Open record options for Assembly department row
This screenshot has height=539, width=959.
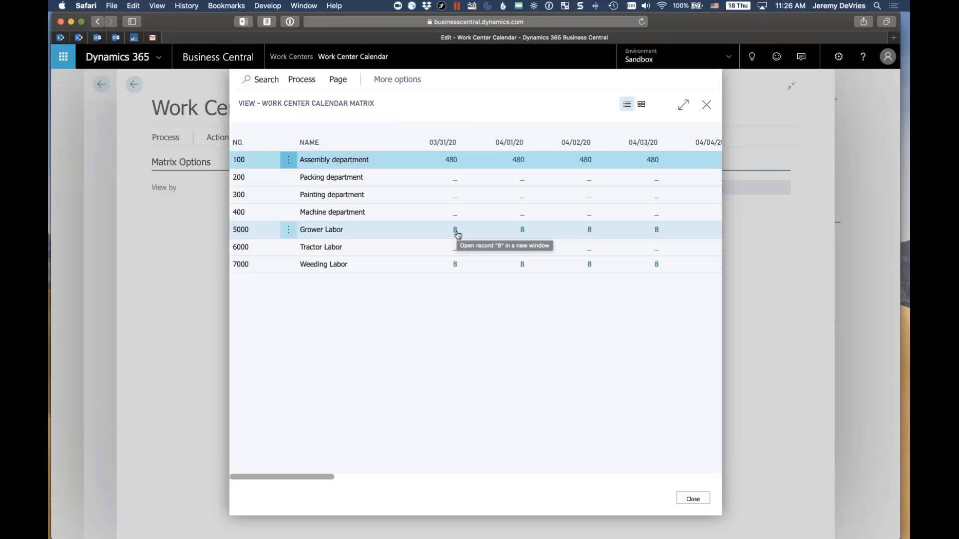click(288, 160)
